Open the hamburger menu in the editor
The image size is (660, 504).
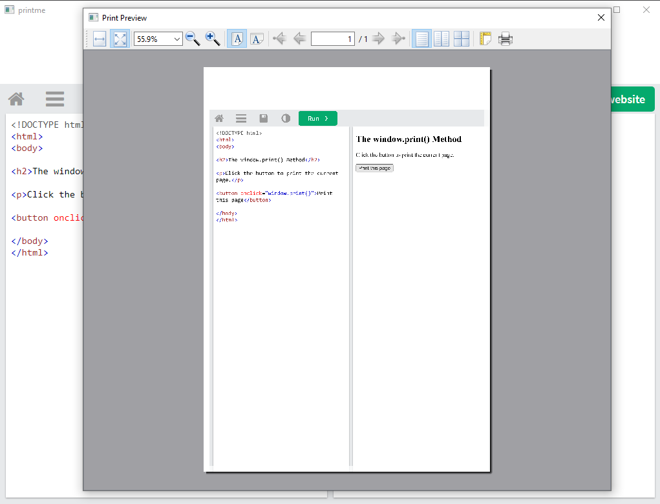[x=55, y=99]
